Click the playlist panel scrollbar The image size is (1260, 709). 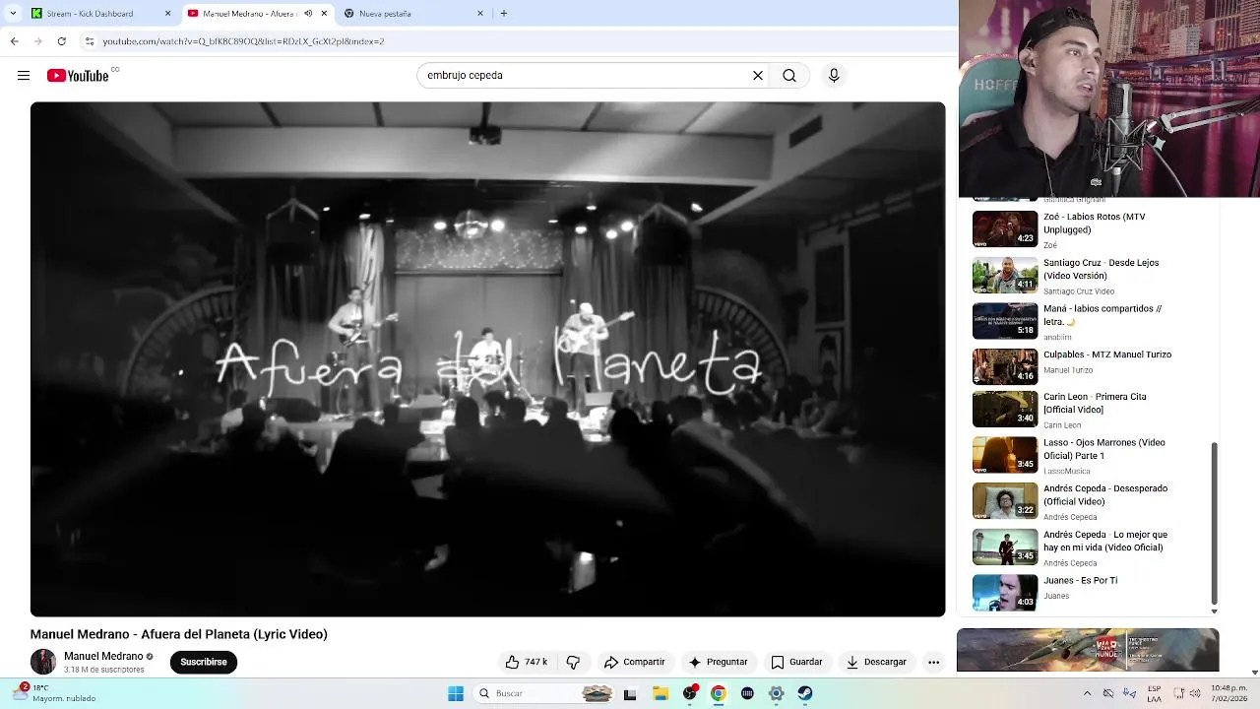click(1214, 523)
